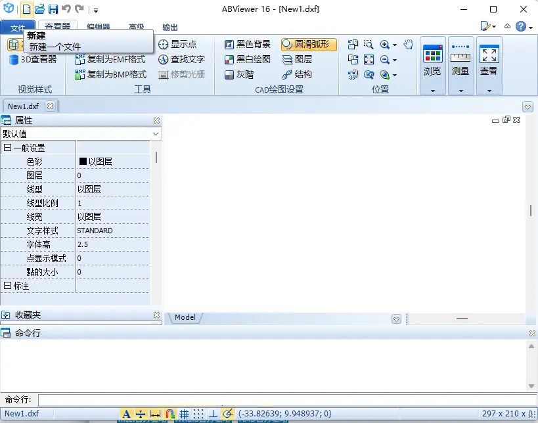
Task: Toggle 黑色背景 drawing setting
Action: 248,44
